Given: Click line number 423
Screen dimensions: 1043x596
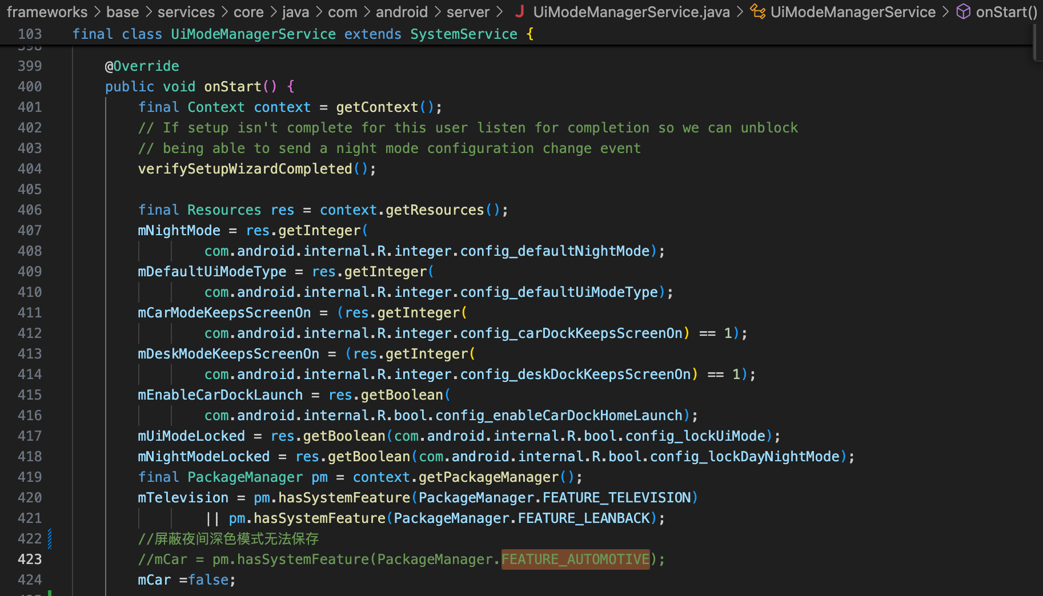Looking at the screenshot, I should 30,559.
